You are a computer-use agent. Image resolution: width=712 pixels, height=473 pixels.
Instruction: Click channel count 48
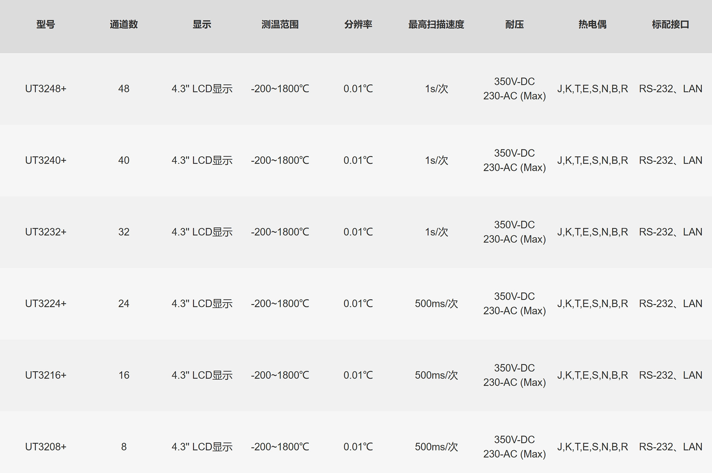tap(124, 89)
